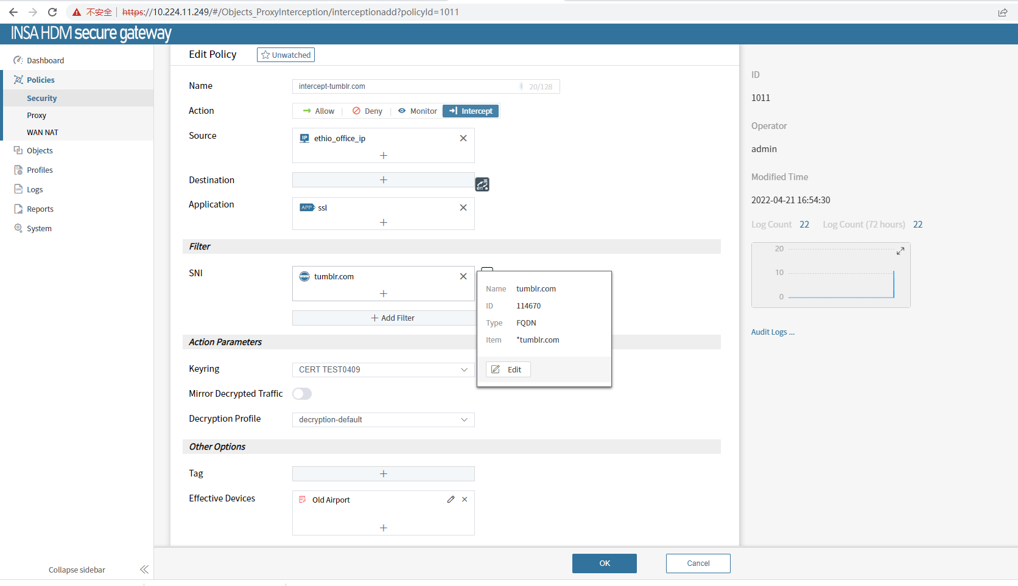Image resolution: width=1018 pixels, height=586 pixels.
Task: Remove Old Airport from Effective Devices
Action: point(465,500)
